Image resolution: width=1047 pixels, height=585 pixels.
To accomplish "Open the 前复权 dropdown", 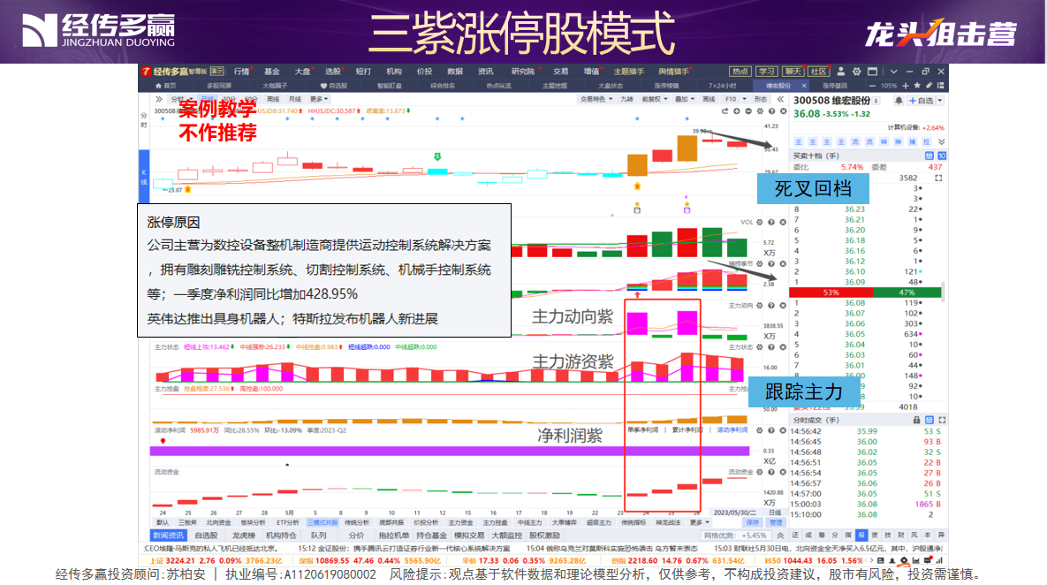I will (x=655, y=100).
